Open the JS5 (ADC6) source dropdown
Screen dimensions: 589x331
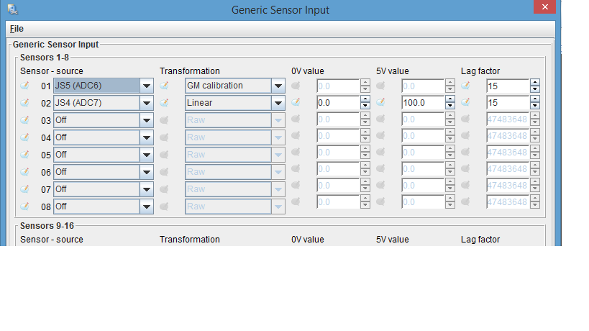pyautogui.click(x=147, y=86)
